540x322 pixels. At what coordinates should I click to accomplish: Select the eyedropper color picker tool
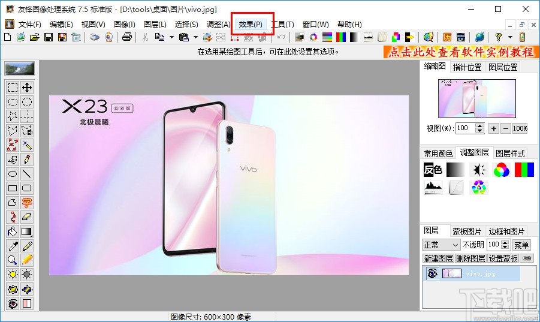click(13, 246)
